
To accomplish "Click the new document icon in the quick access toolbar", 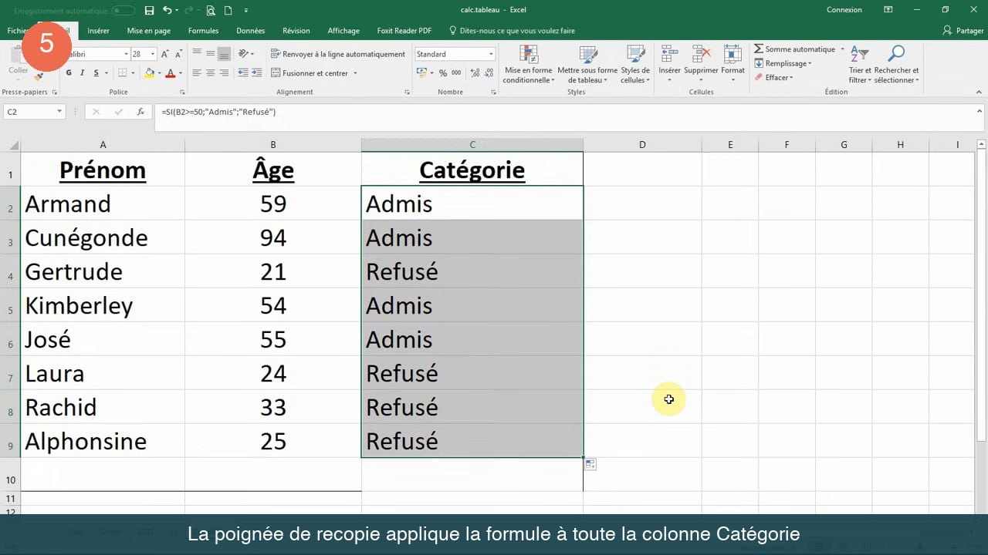I will (x=228, y=10).
